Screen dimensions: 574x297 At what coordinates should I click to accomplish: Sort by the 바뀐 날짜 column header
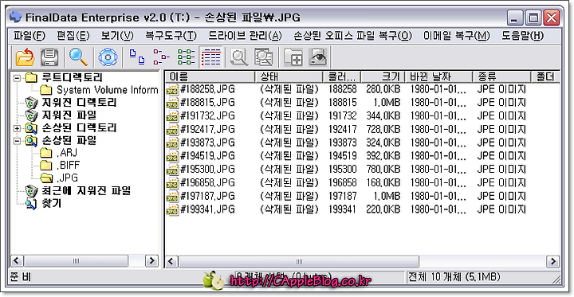pos(438,77)
